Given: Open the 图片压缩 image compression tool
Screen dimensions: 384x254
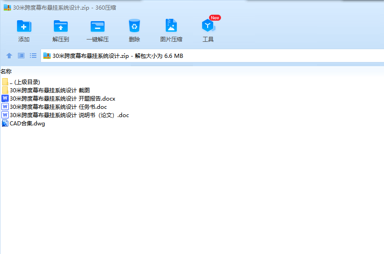Looking at the screenshot, I should 171,25.
